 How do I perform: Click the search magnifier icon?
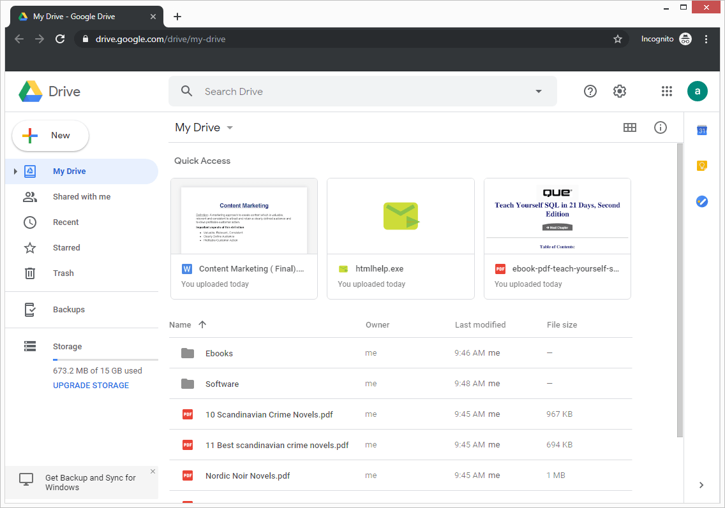[x=186, y=91]
